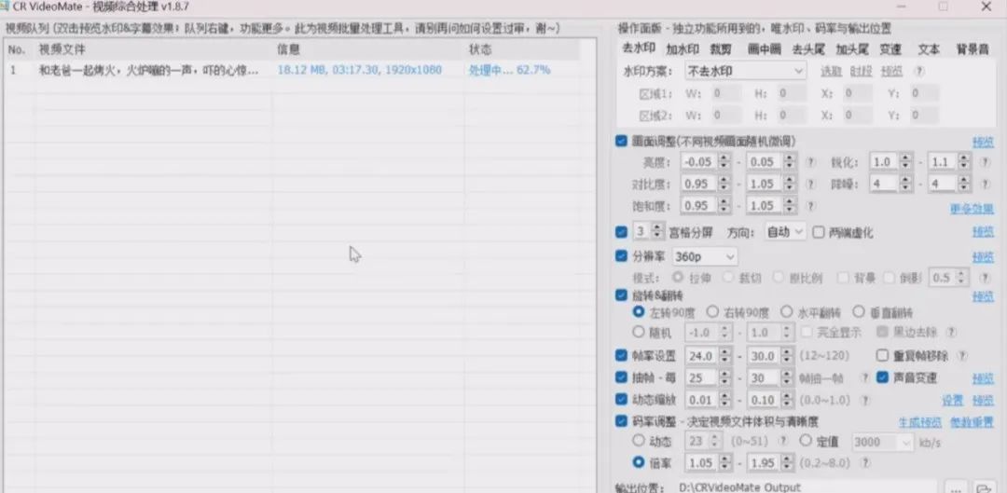Click help icon next to 重复帧移除

click(961, 356)
